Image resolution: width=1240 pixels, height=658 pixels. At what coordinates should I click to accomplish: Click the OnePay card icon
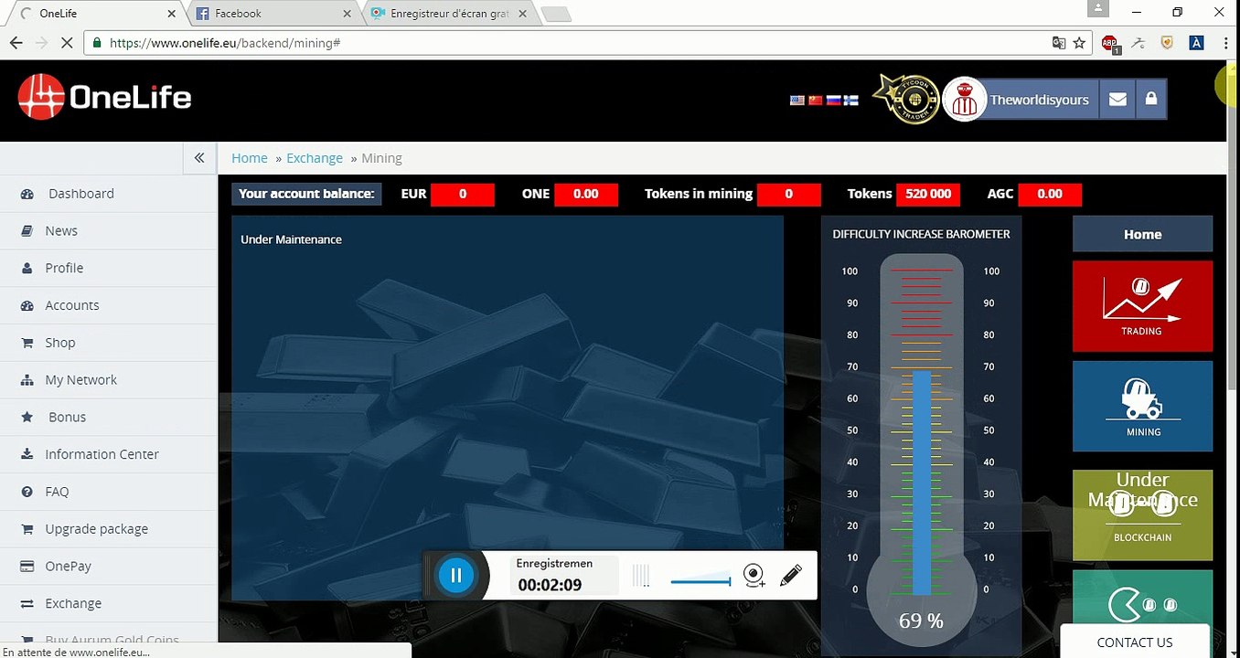(x=27, y=567)
